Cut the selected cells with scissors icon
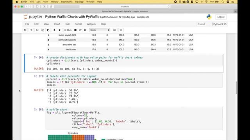Screen dimensions: 250x140 click(37, 30)
